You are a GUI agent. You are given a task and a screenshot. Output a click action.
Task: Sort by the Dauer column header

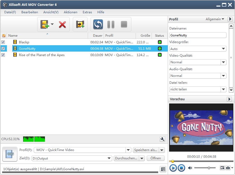point(96,36)
